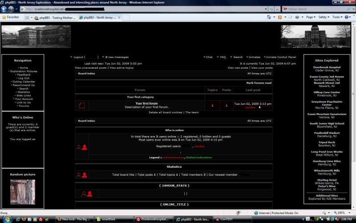Screen dimensions: 356x223
Task: Expand the Safety dropdown menu
Action: point(324,17)
